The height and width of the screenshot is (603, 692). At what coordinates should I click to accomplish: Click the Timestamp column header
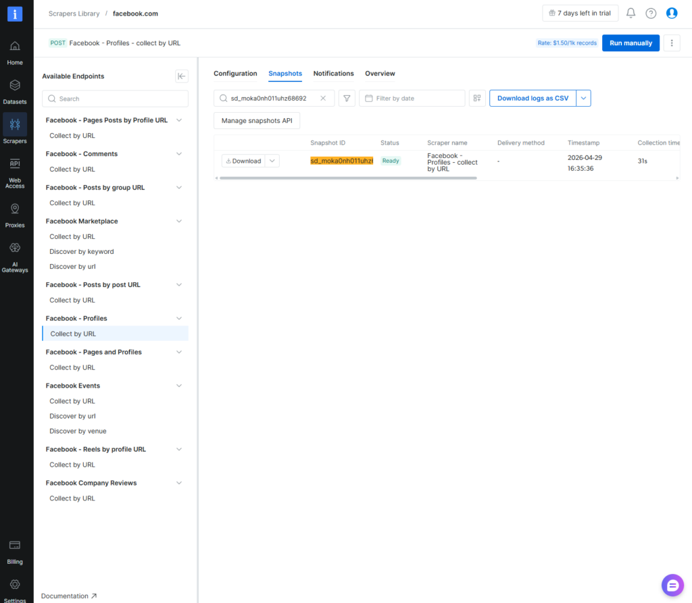[583, 143]
